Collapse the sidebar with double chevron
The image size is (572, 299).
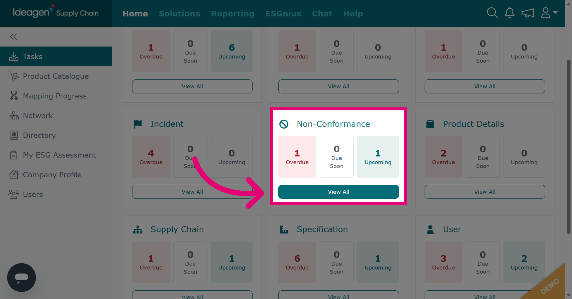click(13, 37)
